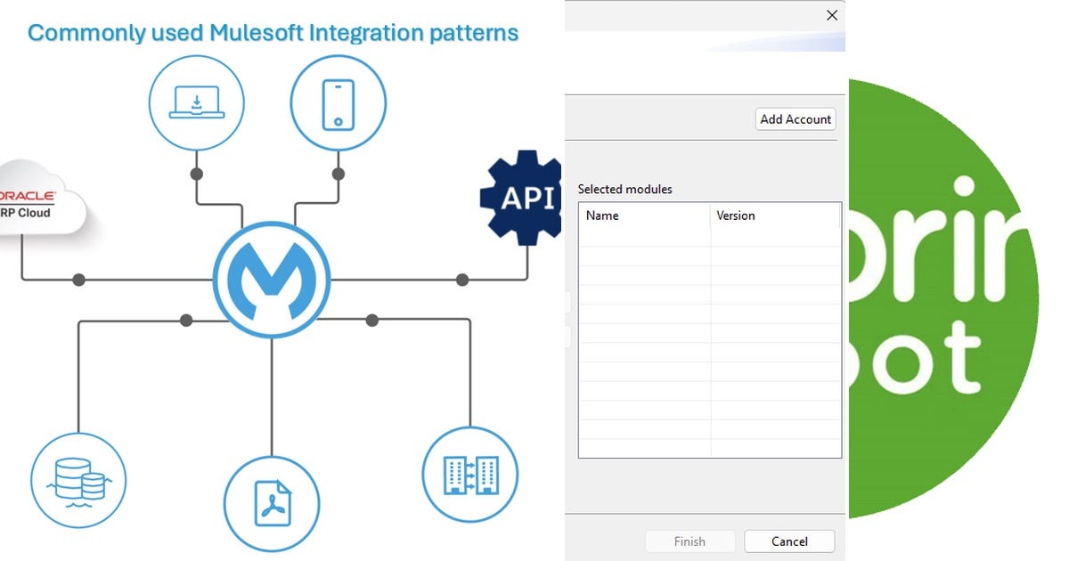This screenshot has height=561, width=1069.
Task: Close the module selection dialog
Action: [x=832, y=15]
